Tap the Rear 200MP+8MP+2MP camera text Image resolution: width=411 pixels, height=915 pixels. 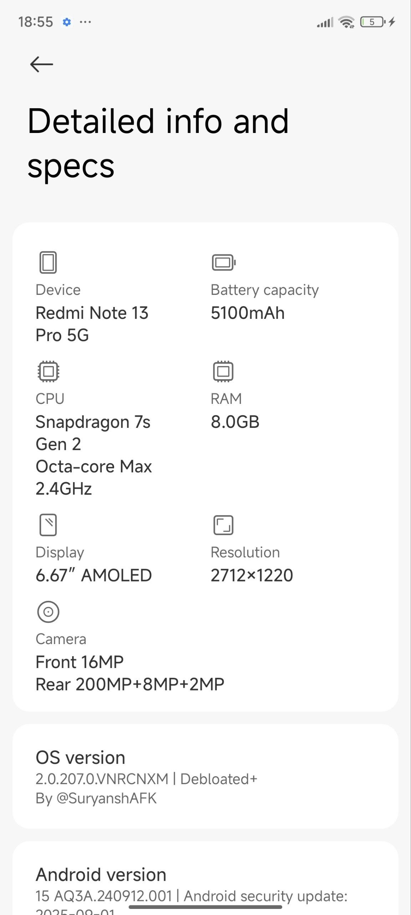click(130, 684)
